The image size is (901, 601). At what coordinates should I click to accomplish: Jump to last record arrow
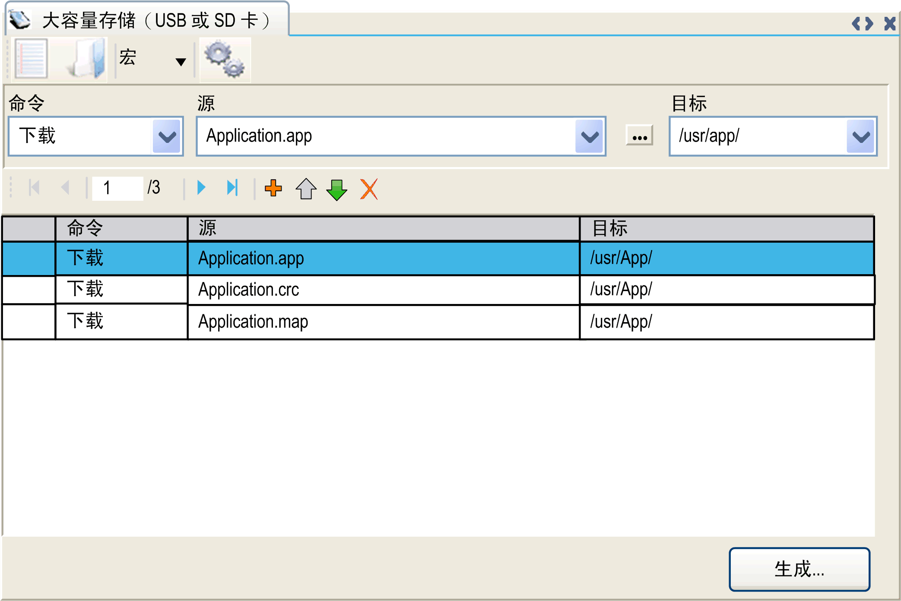[232, 188]
